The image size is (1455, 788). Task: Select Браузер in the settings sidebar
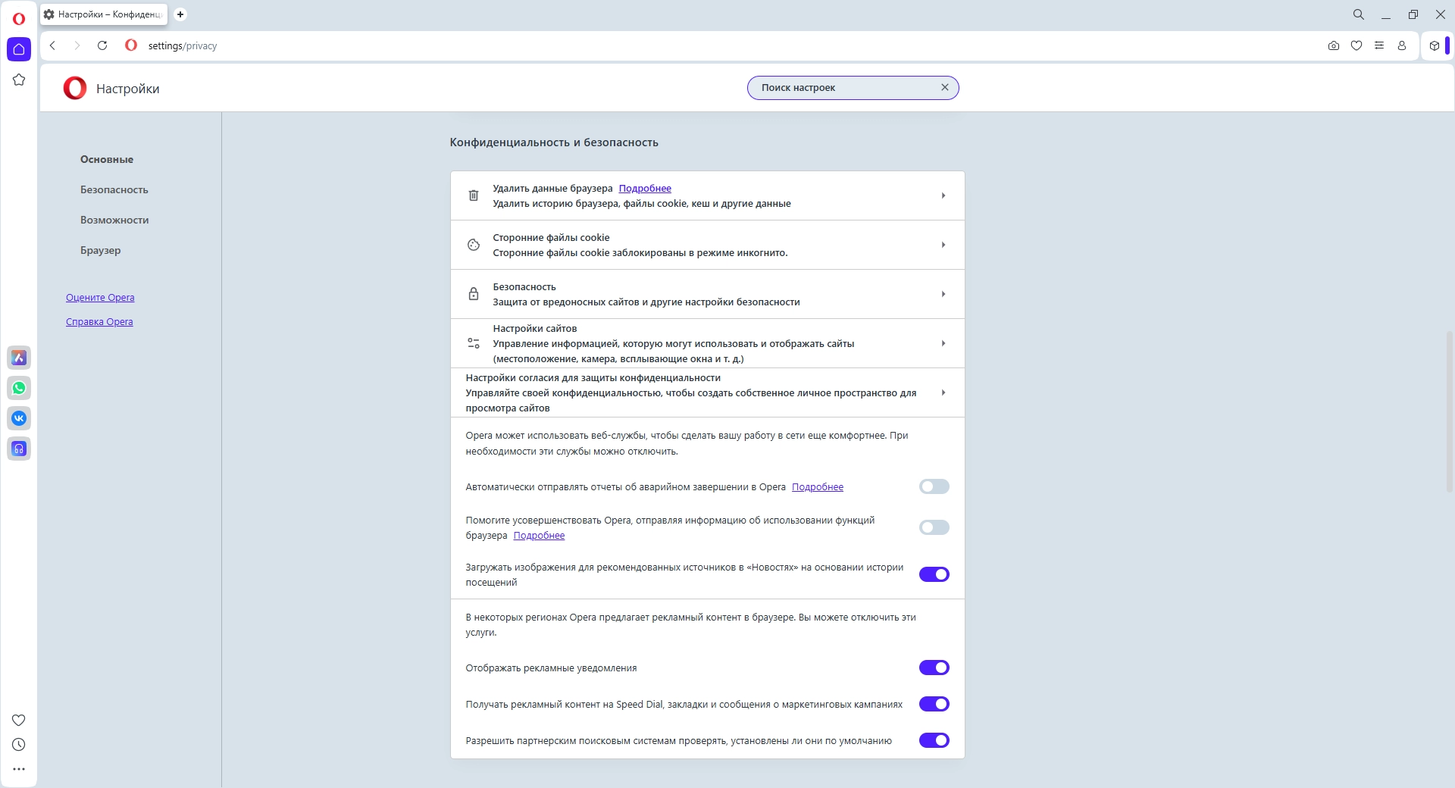101,250
